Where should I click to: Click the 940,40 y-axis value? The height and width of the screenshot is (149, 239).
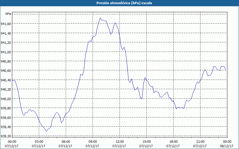point(6,80)
